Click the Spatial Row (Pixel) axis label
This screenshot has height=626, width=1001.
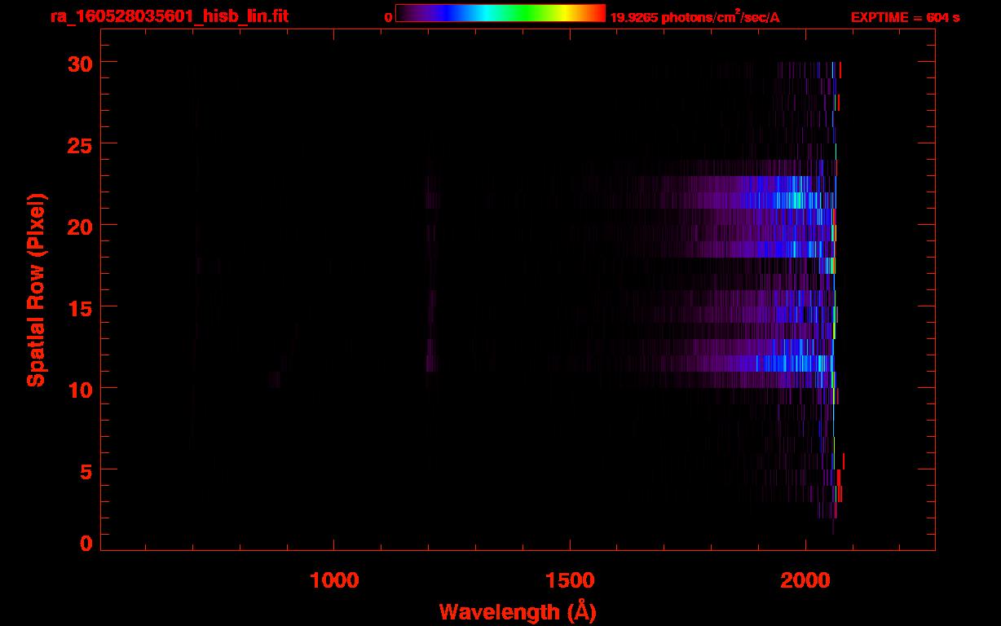[x=36, y=289]
